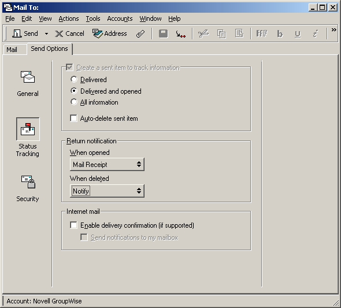Screen dimensions: 341x308
Task: Open the Address book button
Action: tap(110, 34)
